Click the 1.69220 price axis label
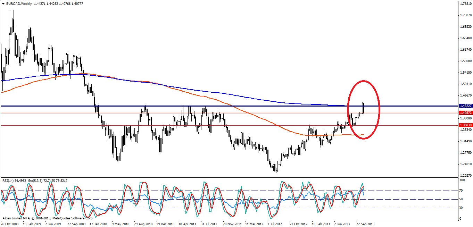 point(465,27)
